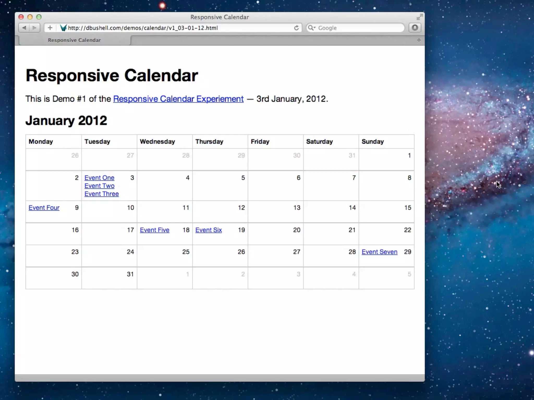Open the Event Six link
The height and width of the screenshot is (400, 534).
click(x=209, y=230)
